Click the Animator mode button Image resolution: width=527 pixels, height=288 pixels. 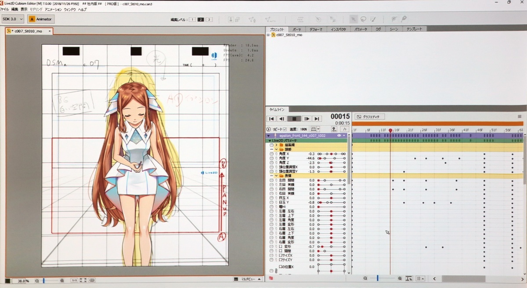point(40,19)
